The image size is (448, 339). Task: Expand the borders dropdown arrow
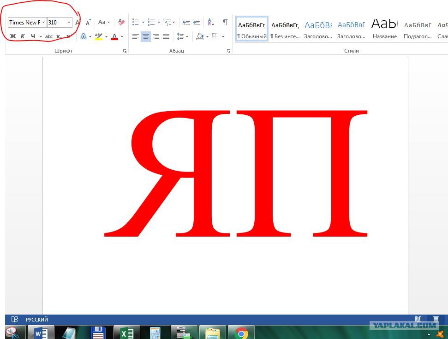[x=223, y=36]
